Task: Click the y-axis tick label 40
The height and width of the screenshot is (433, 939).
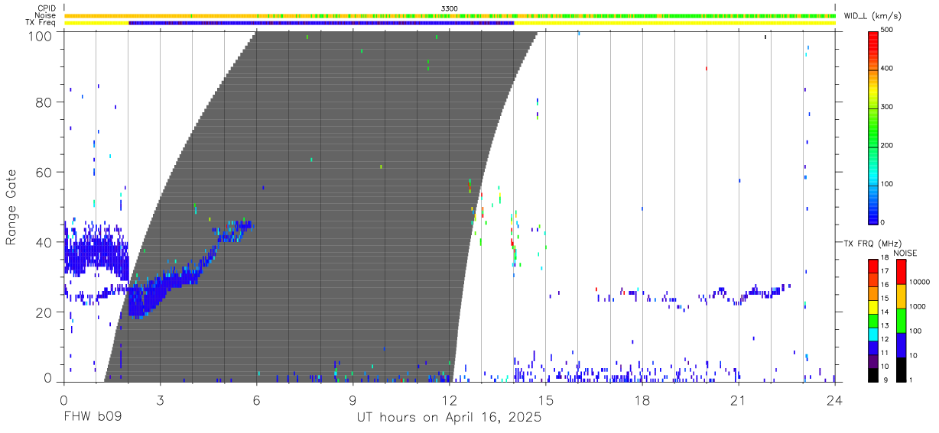Action: point(44,242)
